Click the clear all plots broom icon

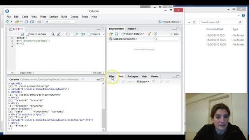click(161, 81)
